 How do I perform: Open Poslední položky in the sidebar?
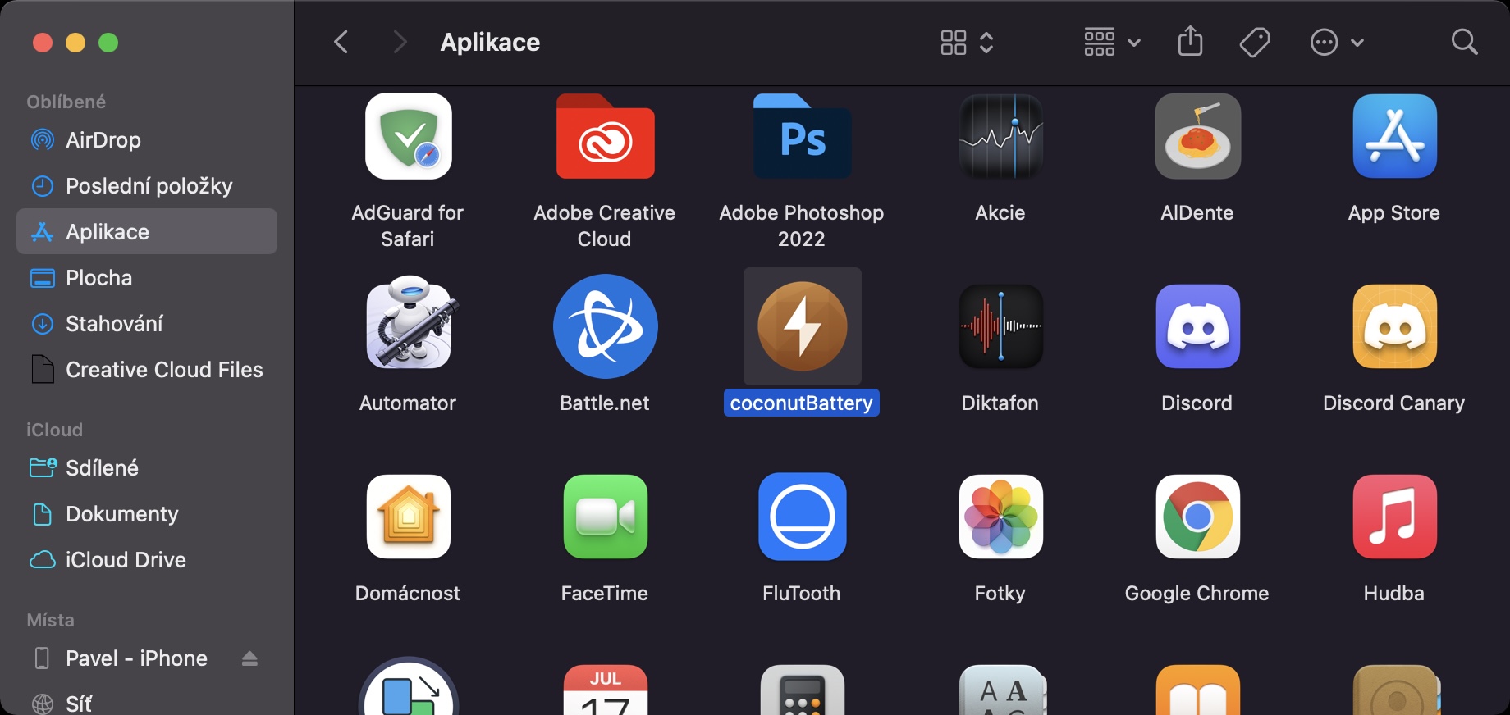tap(147, 186)
